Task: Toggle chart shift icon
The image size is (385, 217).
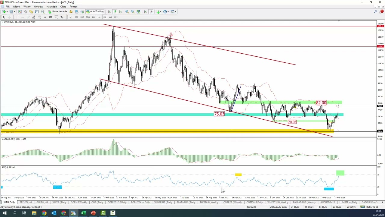Action: 151,11
